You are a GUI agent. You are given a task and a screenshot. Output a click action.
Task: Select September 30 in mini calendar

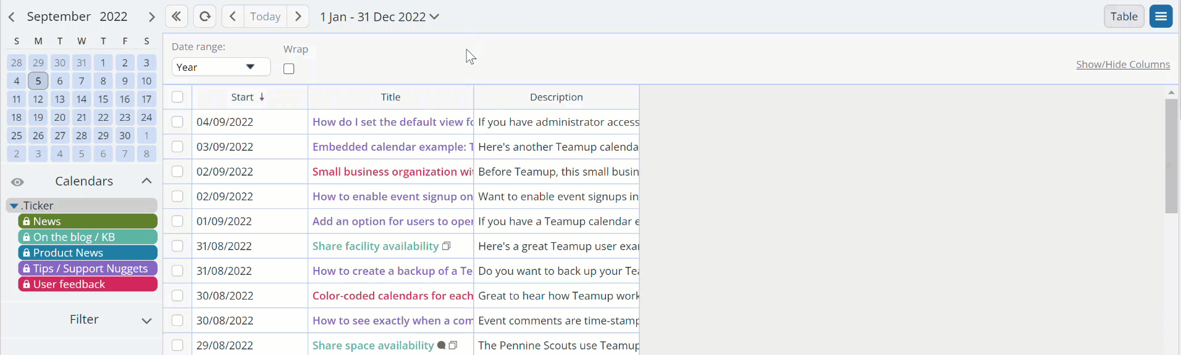pyautogui.click(x=125, y=136)
